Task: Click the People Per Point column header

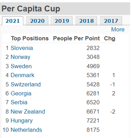Action: (76, 38)
